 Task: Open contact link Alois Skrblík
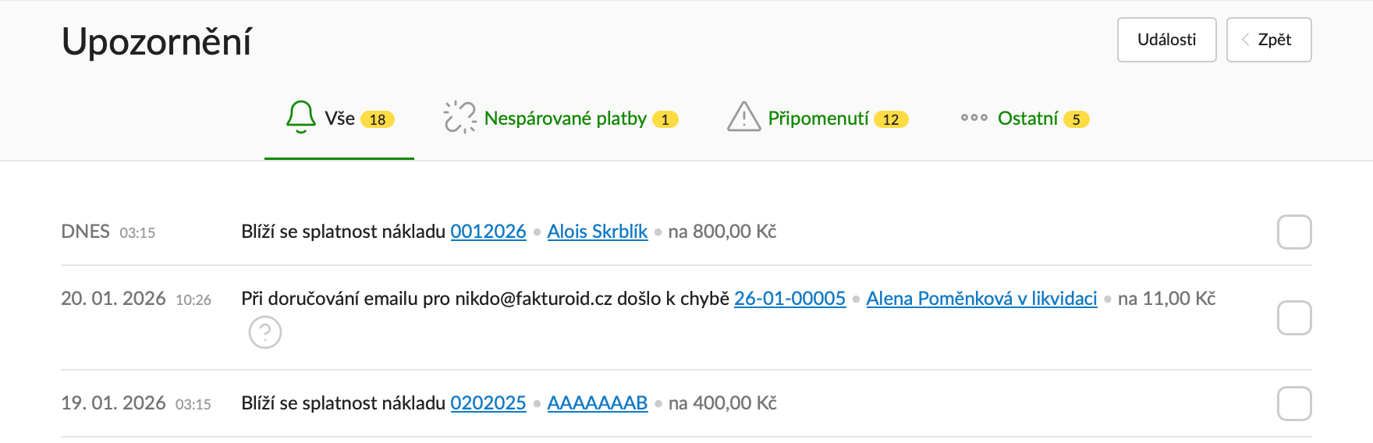click(598, 232)
